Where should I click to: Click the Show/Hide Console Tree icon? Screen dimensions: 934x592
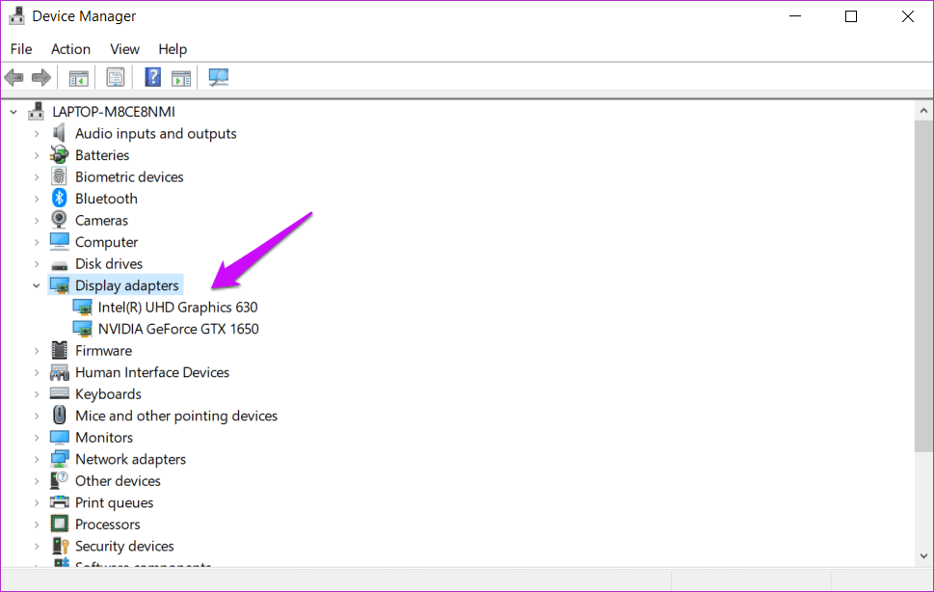(78, 77)
